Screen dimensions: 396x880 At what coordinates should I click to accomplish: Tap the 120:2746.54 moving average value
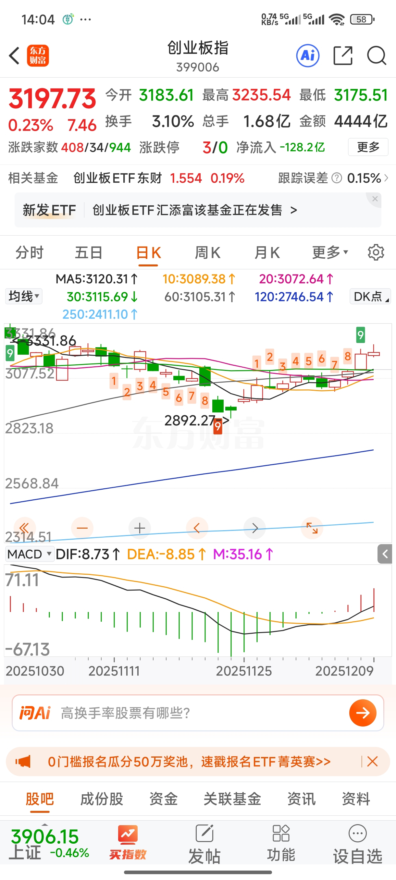[294, 297]
